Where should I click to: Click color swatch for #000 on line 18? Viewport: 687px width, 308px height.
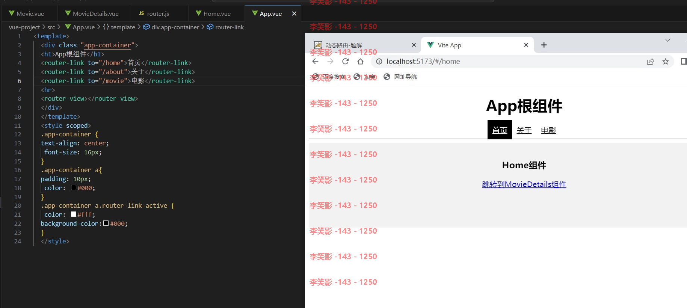coord(74,188)
